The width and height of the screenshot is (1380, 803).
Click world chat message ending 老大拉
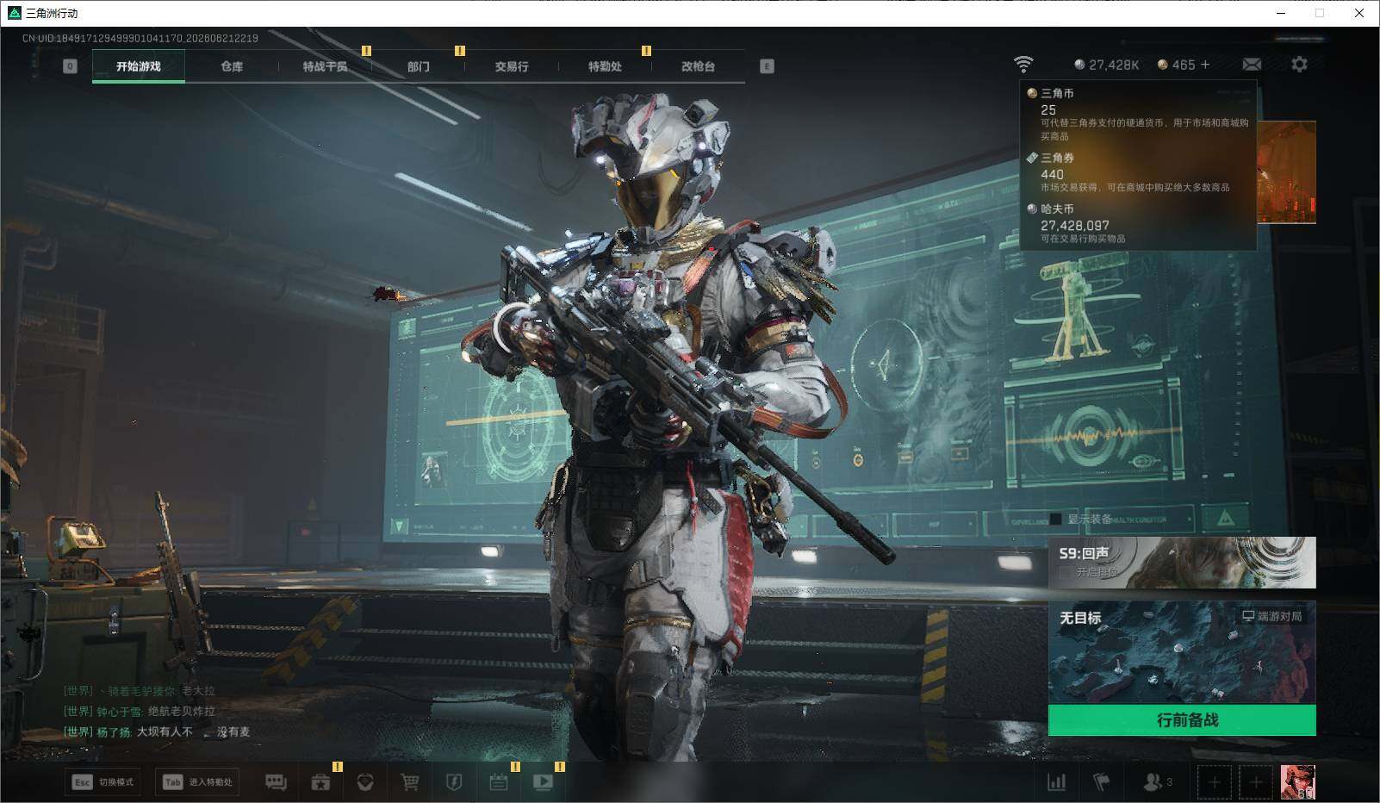point(140,690)
